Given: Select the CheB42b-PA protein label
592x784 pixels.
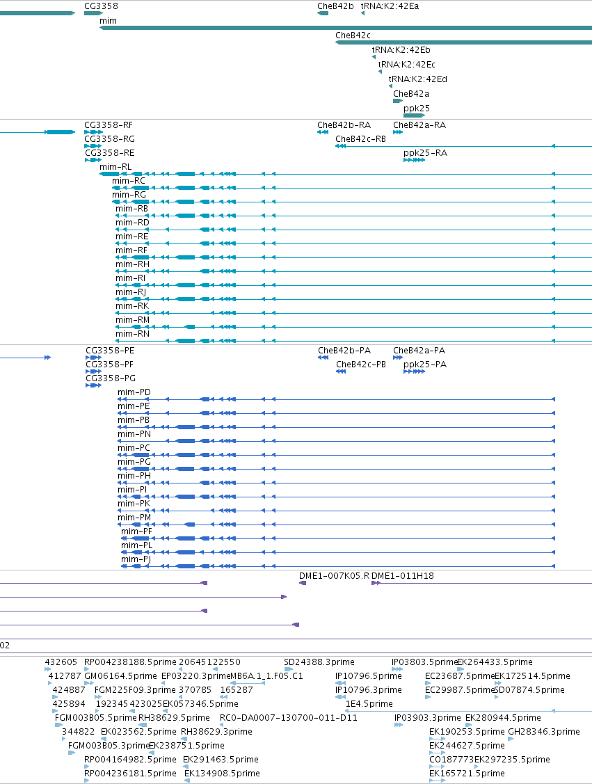Looking at the screenshot, I should pyautogui.click(x=344, y=351).
